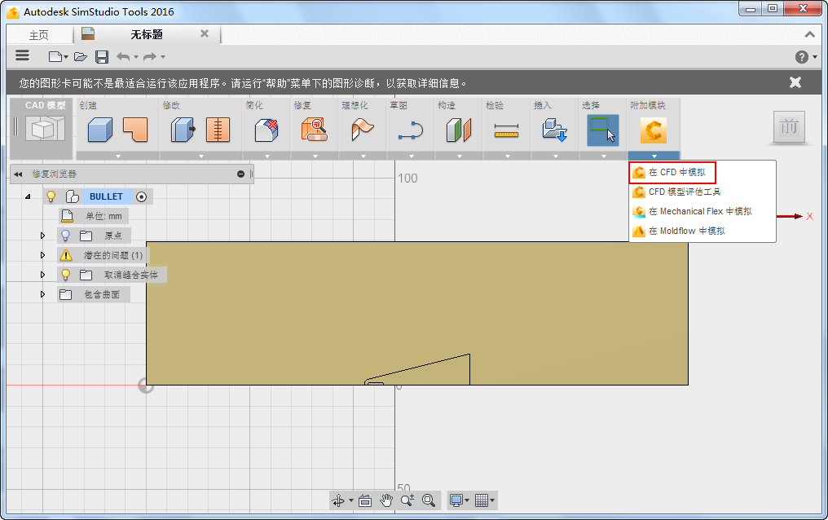
Task: Open the undo history dropdown arrow
Action: (136, 57)
